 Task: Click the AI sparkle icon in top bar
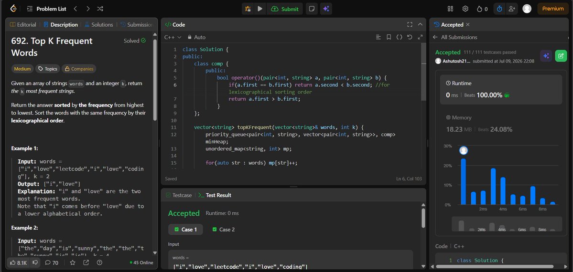(326, 9)
